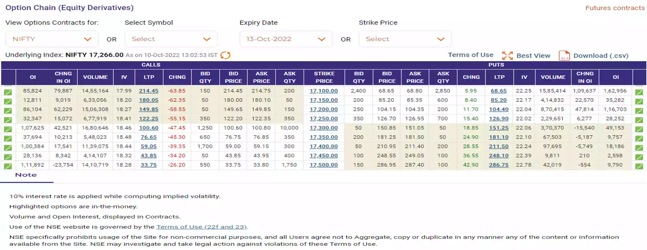
Task: Click puts LTP 286.75 link
Action: point(499,165)
